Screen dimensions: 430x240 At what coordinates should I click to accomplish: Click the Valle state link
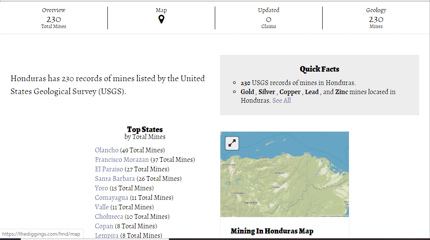tap(102, 207)
